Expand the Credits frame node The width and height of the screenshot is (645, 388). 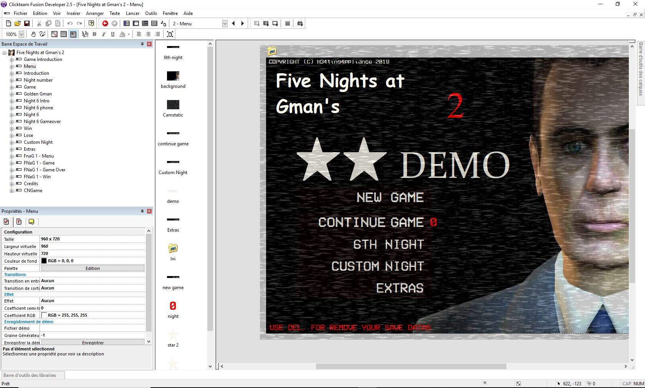[x=12, y=184]
